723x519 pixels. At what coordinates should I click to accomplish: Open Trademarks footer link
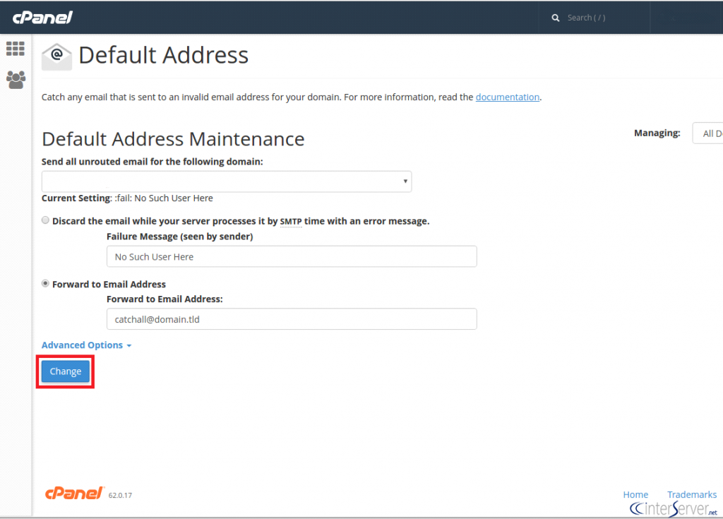pyautogui.click(x=691, y=495)
